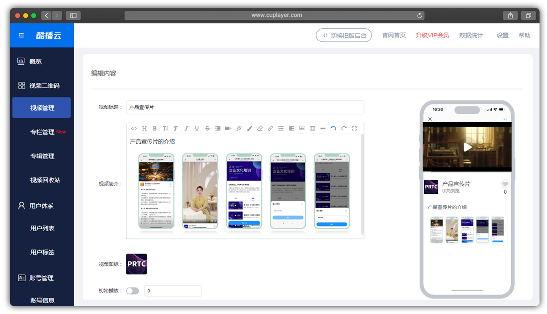Viewport: 547px width, 314px height.
Task: Click the 切换旧版后台 button
Action: point(344,35)
